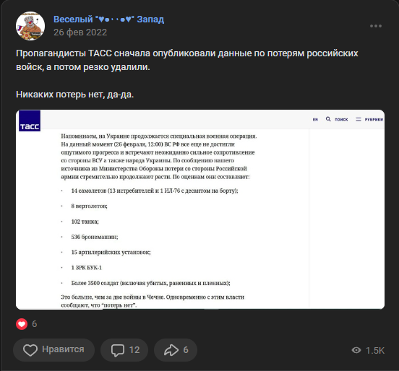Click the ПОИСК label in the TASS header
399x371 pixels.
tap(341, 119)
